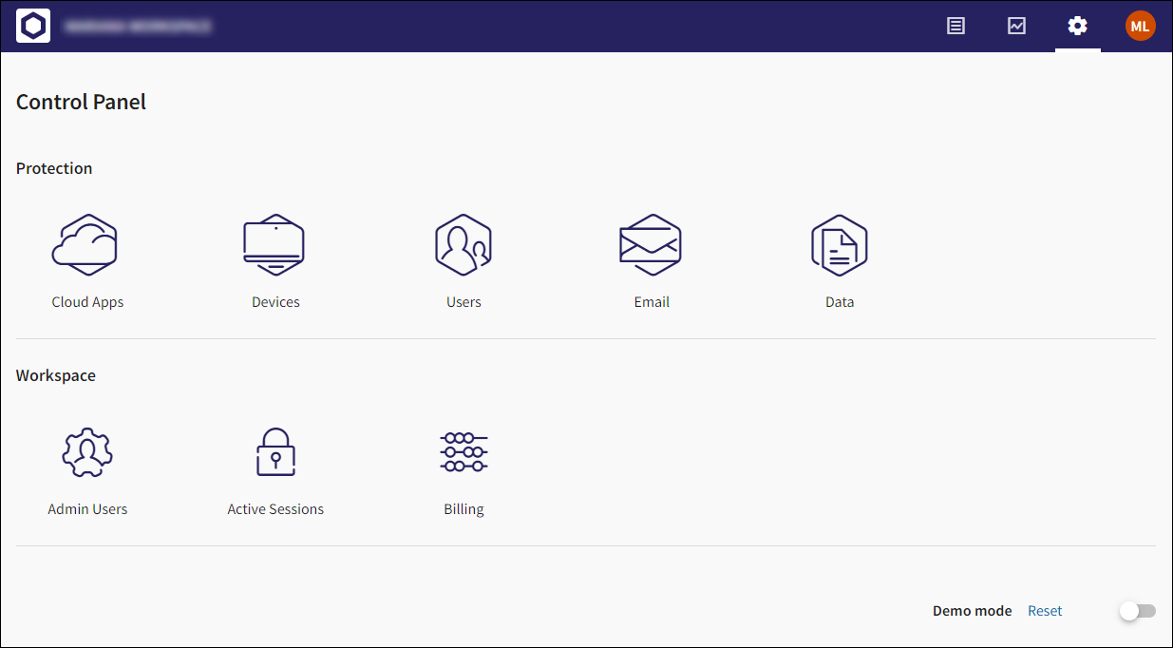The image size is (1173, 648).
Task: Select the Users protection icon
Action: point(464,245)
